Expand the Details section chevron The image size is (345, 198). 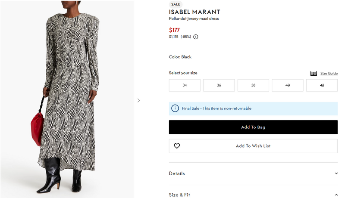click(x=336, y=173)
